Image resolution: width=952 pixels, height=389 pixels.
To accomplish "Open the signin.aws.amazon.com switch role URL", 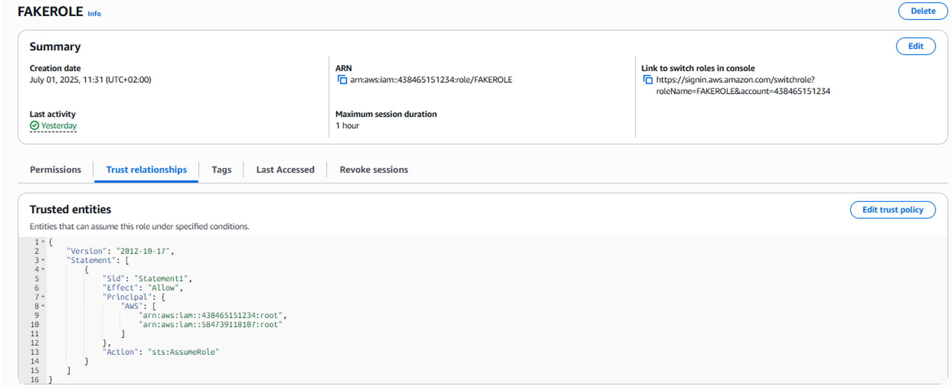I will (x=735, y=80).
